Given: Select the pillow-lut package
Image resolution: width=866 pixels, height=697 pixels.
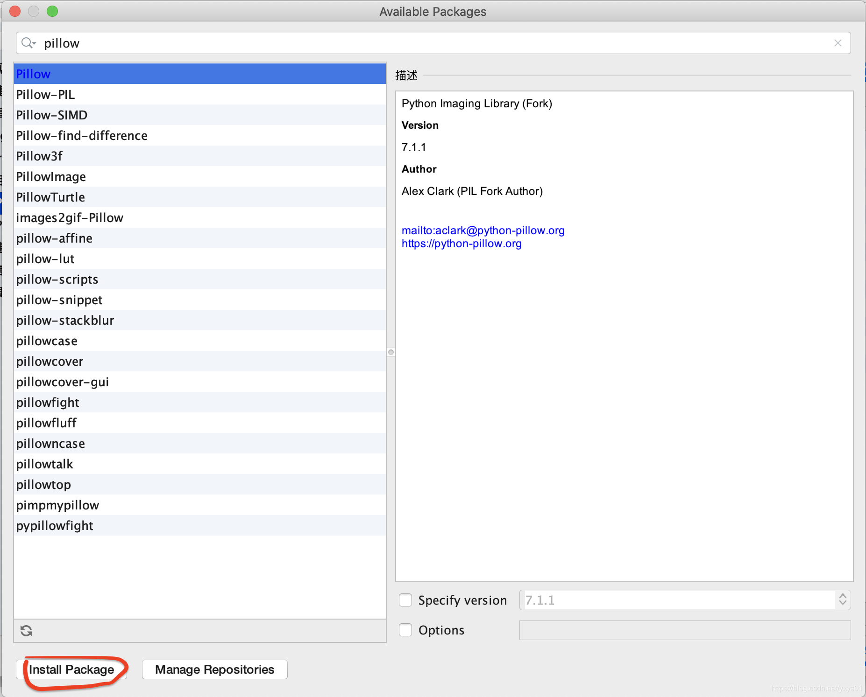Looking at the screenshot, I should [200, 258].
